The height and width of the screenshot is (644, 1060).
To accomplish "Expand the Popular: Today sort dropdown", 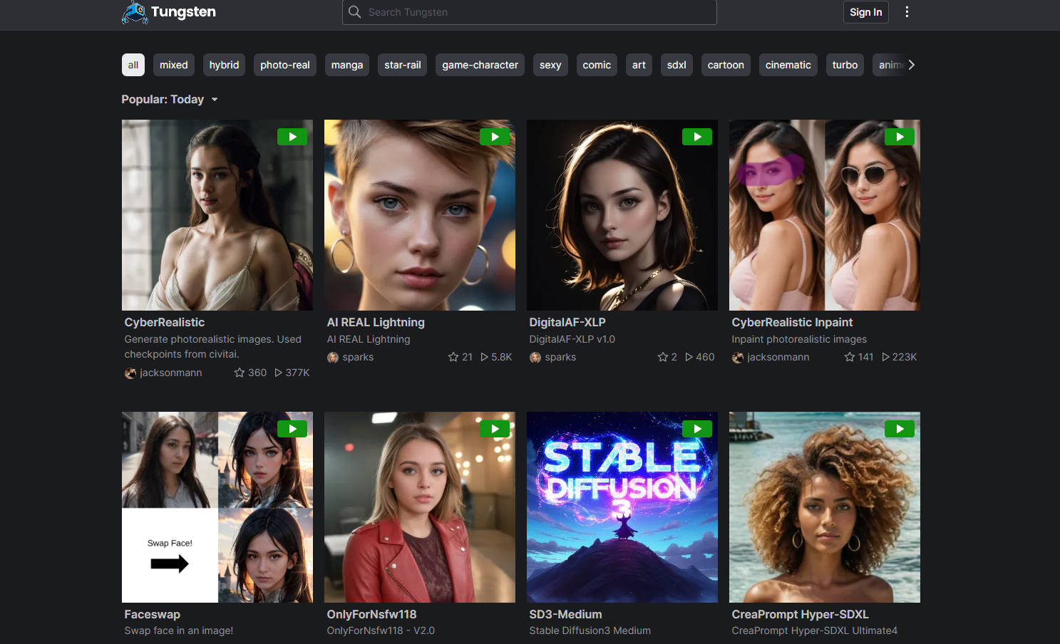I will [170, 100].
